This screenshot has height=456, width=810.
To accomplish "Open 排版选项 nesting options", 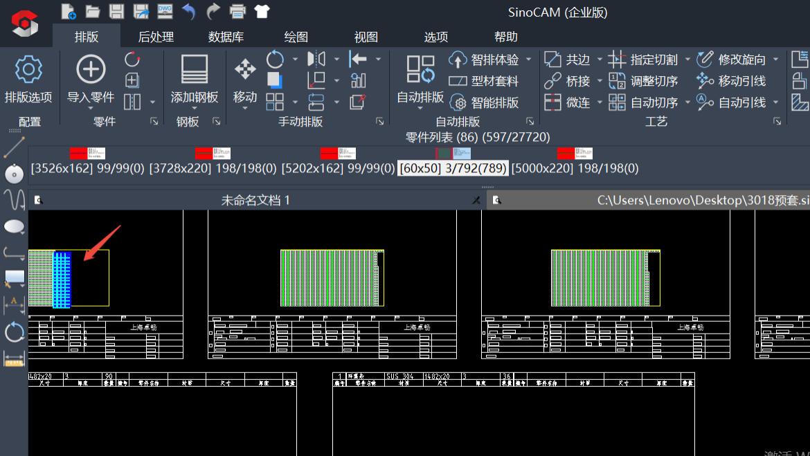I will [x=28, y=79].
